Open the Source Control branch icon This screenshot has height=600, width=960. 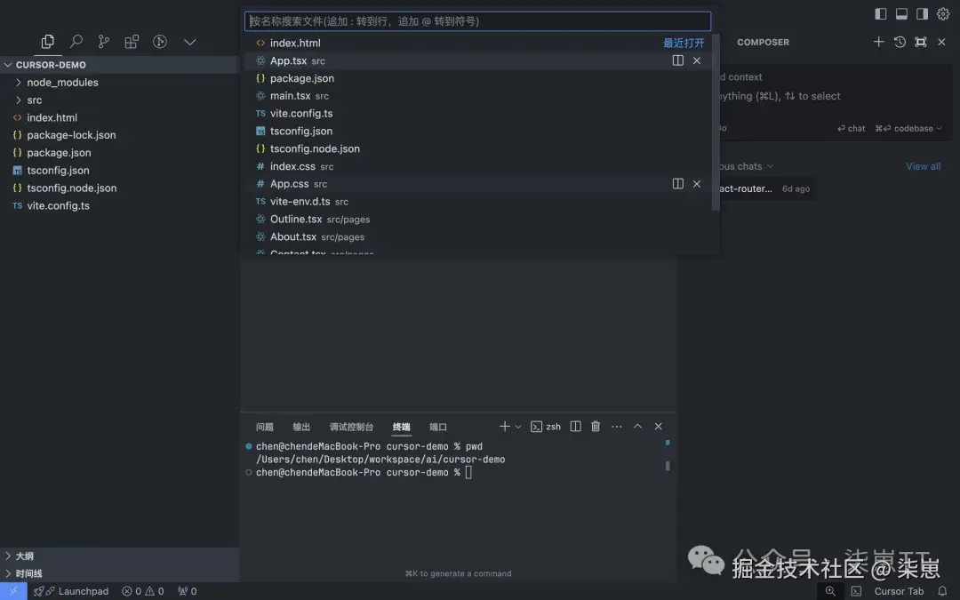[103, 42]
